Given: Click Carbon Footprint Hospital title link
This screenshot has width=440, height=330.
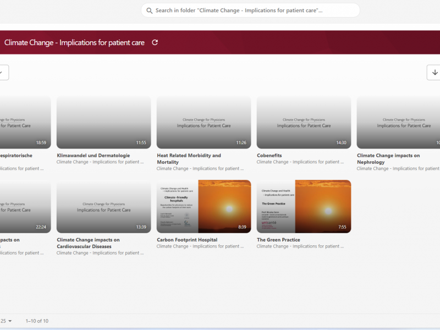Looking at the screenshot, I should coord(187,240).
